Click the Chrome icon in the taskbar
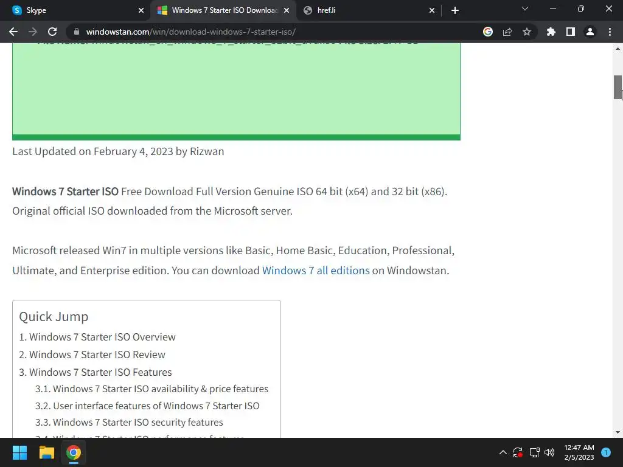This screenshot has height=467, width=623. coord(74,452)
